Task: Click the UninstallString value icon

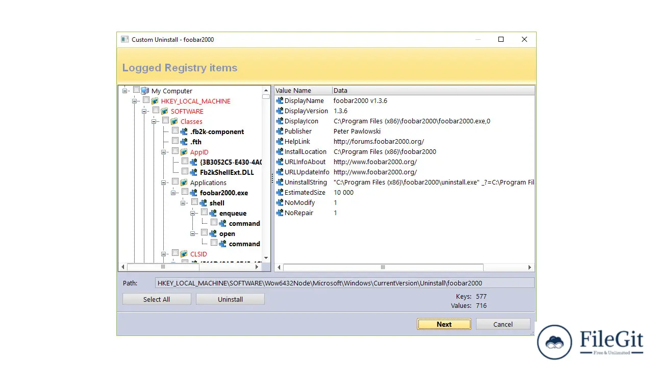Action: coord(280,182)
